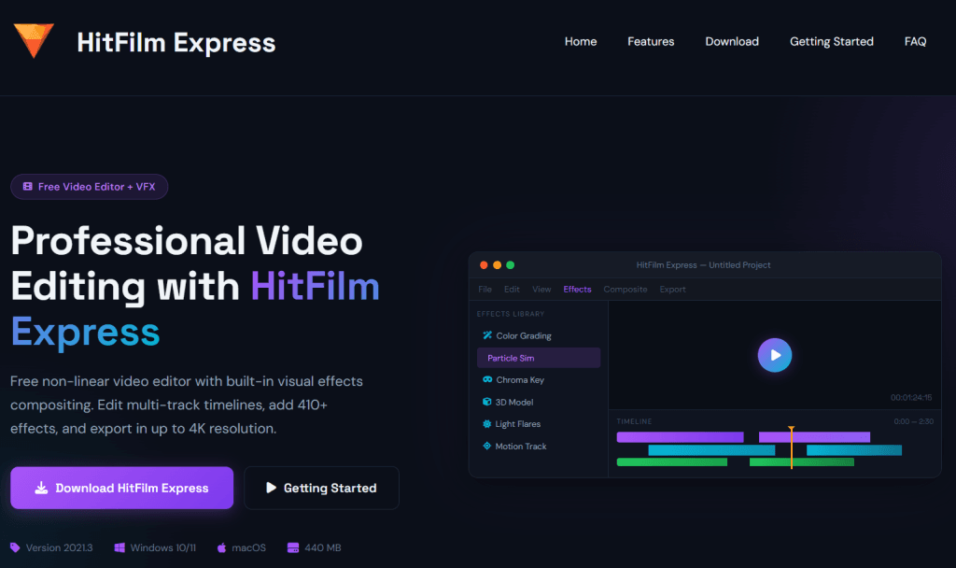
Task: Select the 3D Model effect label
Action: click(x=514, y=402)
